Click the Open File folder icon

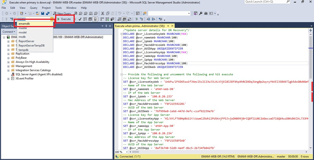point(37,13)
